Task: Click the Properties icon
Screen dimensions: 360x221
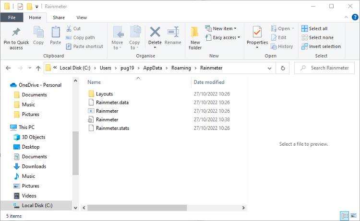Action: (x=257, y=32)
